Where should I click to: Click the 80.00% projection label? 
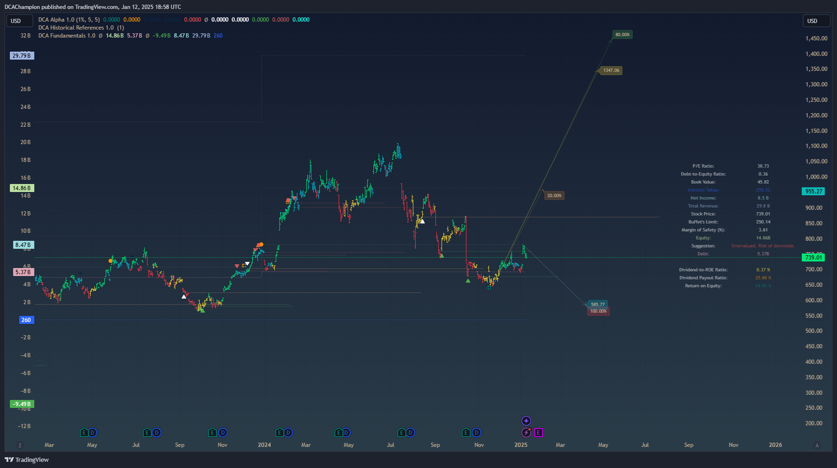coord(622,35)
